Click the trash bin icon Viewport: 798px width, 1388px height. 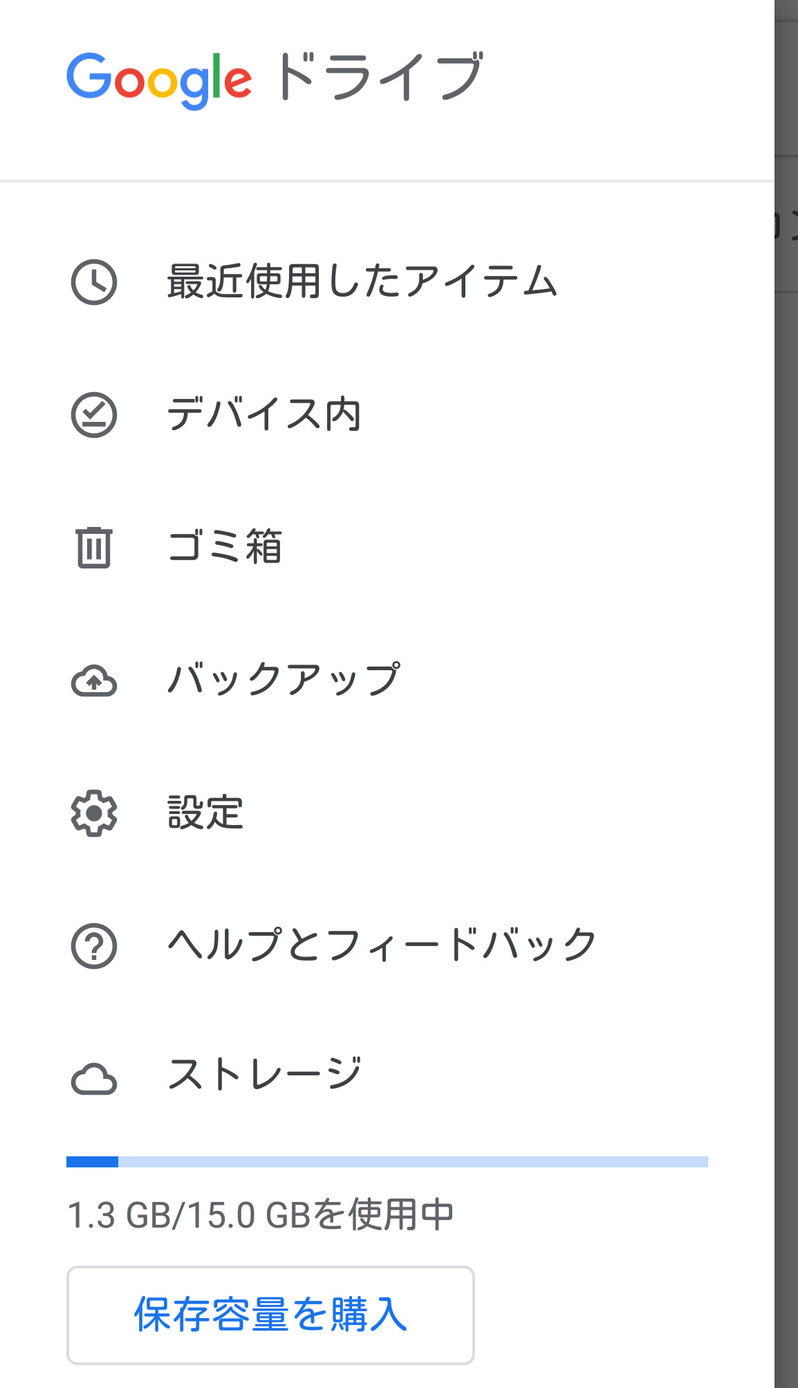point(94,547)
